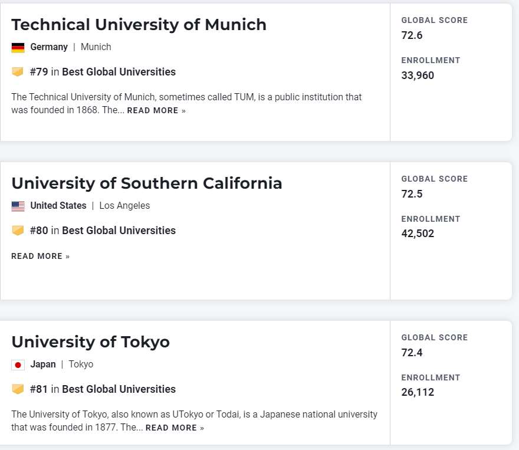This screenshot has width=519, height=450.
Task: Expand Read More for Technical University of Munich
Action: (156, 111)
